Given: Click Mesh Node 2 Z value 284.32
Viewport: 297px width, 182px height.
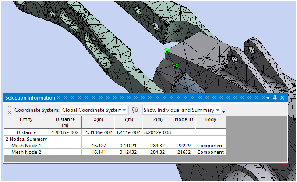Looking at the screenshot, I should 158,152.
